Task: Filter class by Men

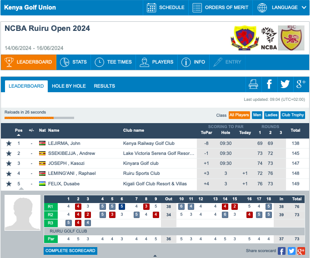Action: [257, 115]
